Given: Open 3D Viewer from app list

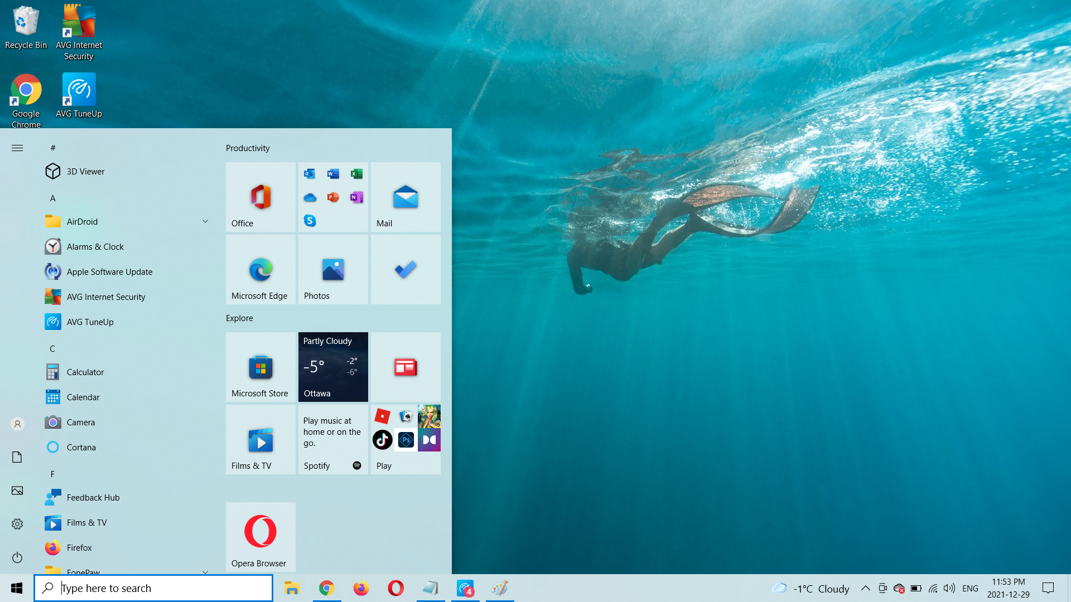Looking at the screenshot, I should pos(128,171).
